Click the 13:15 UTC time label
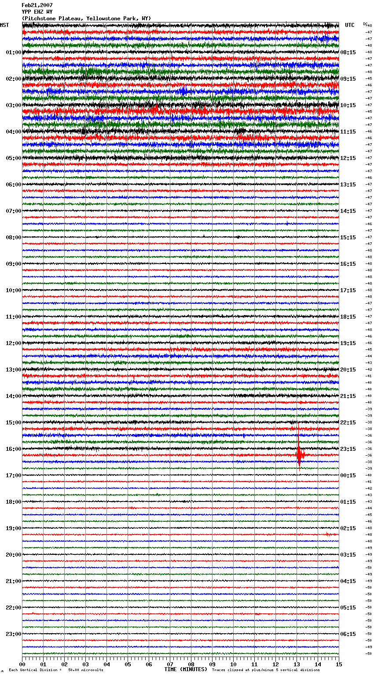 348,185
